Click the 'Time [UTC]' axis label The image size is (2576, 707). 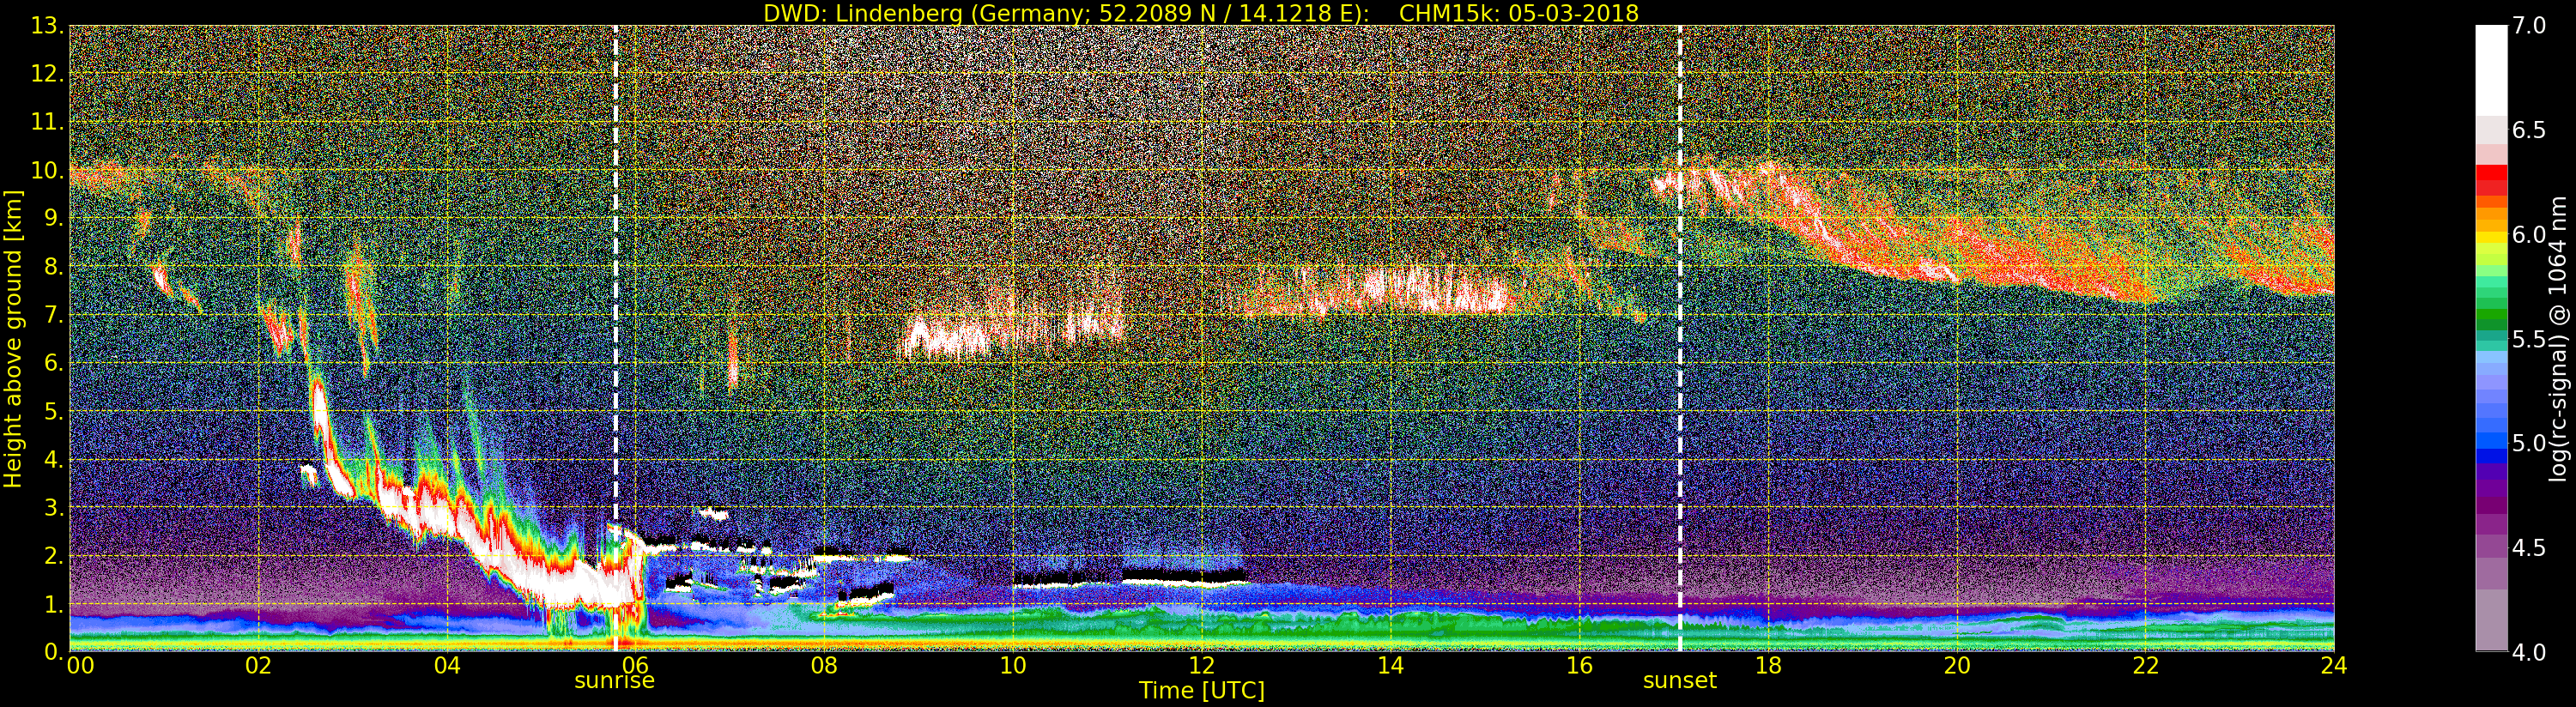click(x=1202, y=690)
